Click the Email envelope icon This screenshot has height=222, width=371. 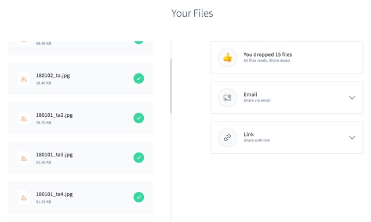pyautogui.click(x=227, y=98)
